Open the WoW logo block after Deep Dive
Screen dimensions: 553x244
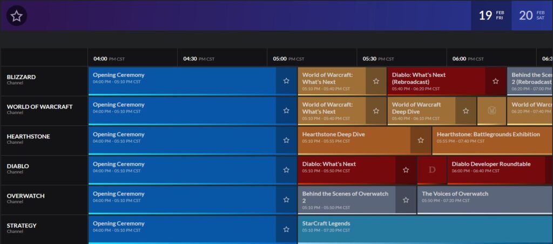point(491,111)
